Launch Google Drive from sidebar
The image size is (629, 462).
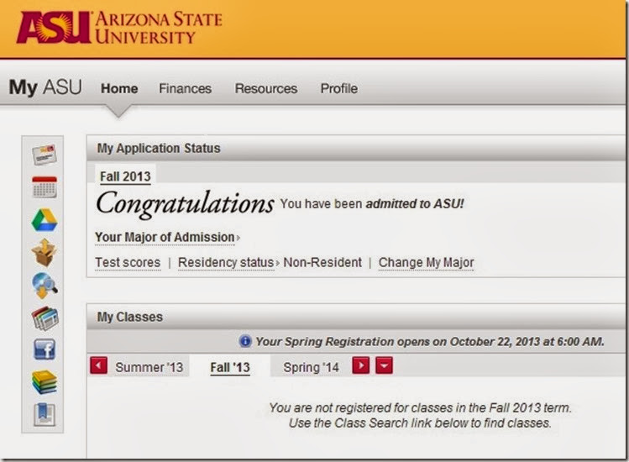(44, 220)
